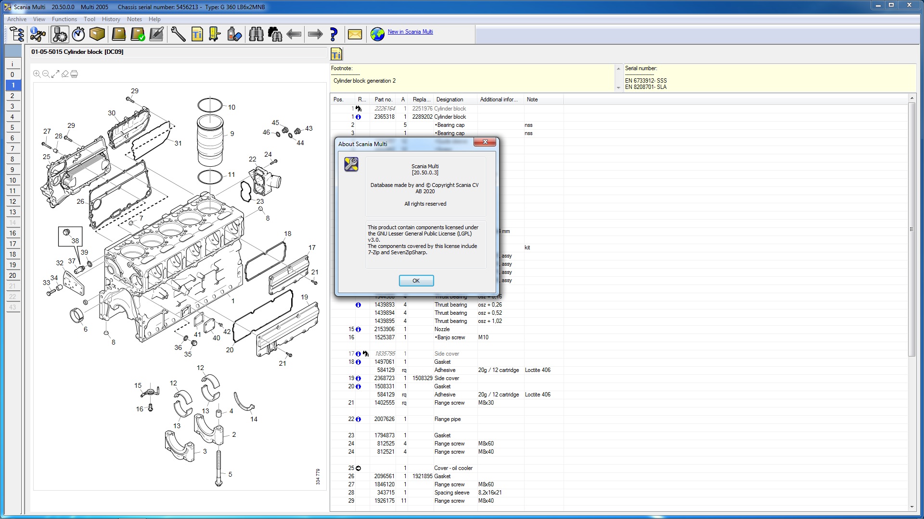
Task: Open the History menu
Action: [x=111, y=19]
